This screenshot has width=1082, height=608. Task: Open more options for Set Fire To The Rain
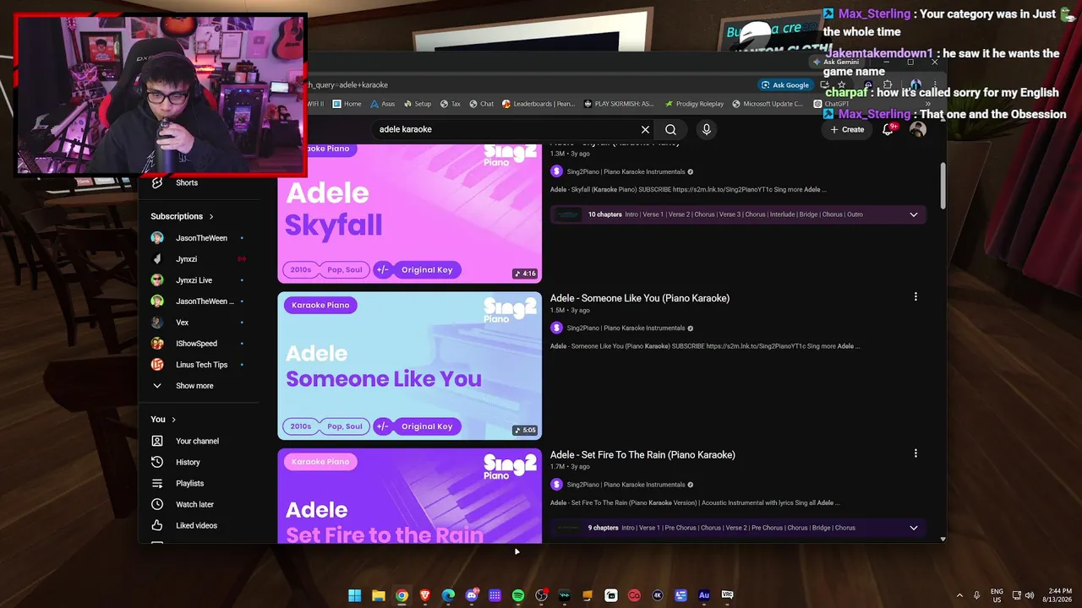[x=915, y=453]
